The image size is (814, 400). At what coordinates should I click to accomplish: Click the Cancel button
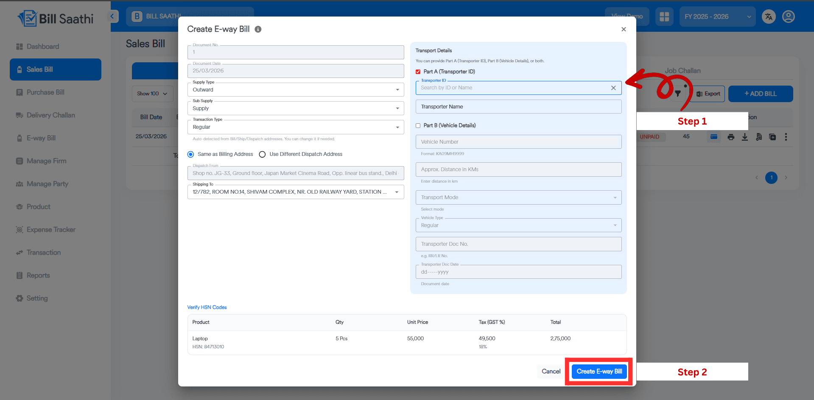point(551,372)
